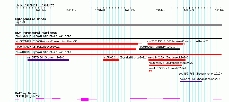Open the nsv4184316 gnomAD variant label
This screenshot has width=229, height=102.
[x=44, y=52]
